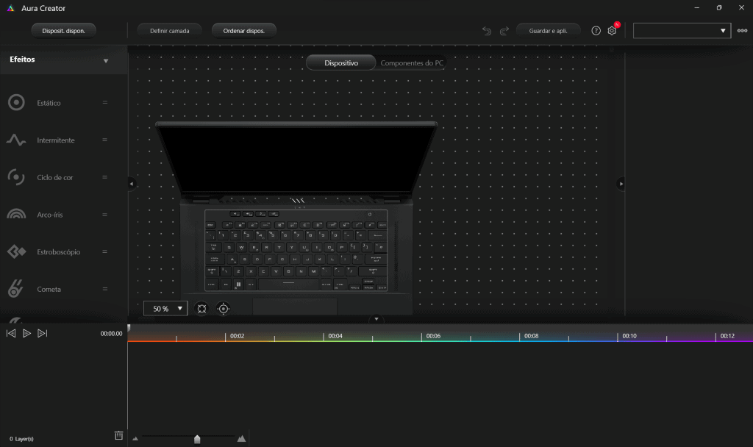Stay on the Dispositivo tab
This screenshot has height=447, width=753.
click(340, 62)
